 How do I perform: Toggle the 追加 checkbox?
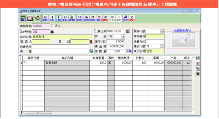(52, 26)
